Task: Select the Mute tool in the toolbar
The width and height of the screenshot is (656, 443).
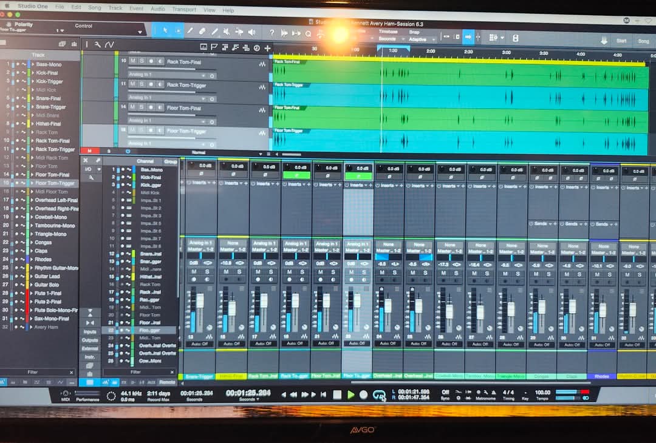Action: click(x=227, y=32)
